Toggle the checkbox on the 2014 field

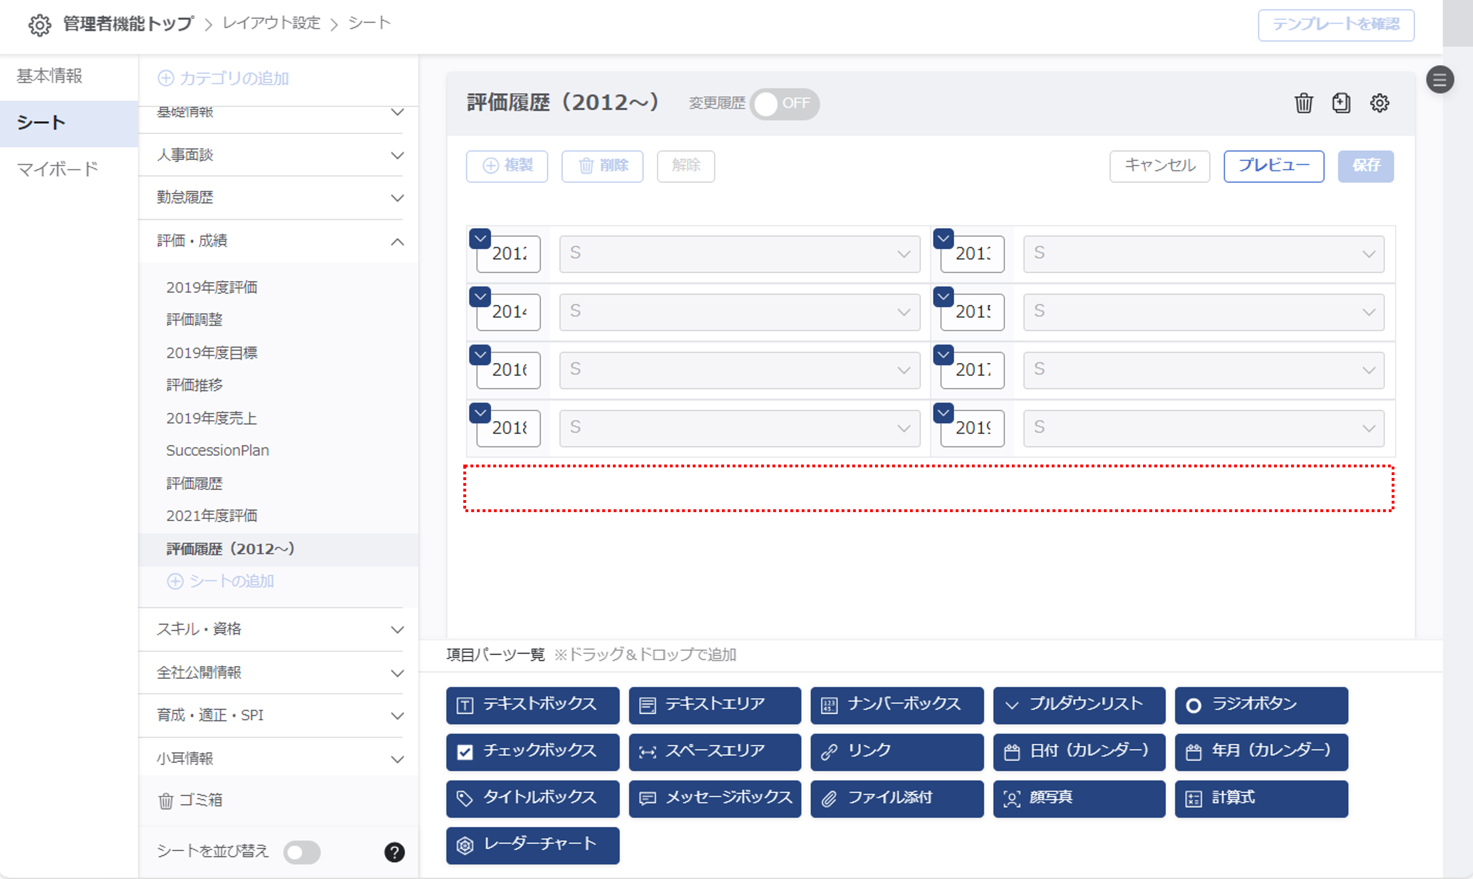coord(480,297)
